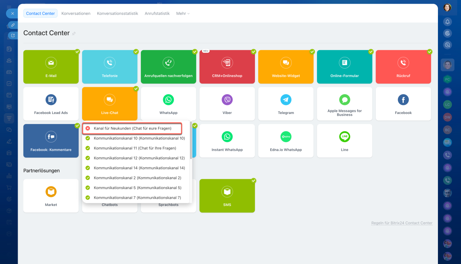Click the notification bell icon

(447, 22)
